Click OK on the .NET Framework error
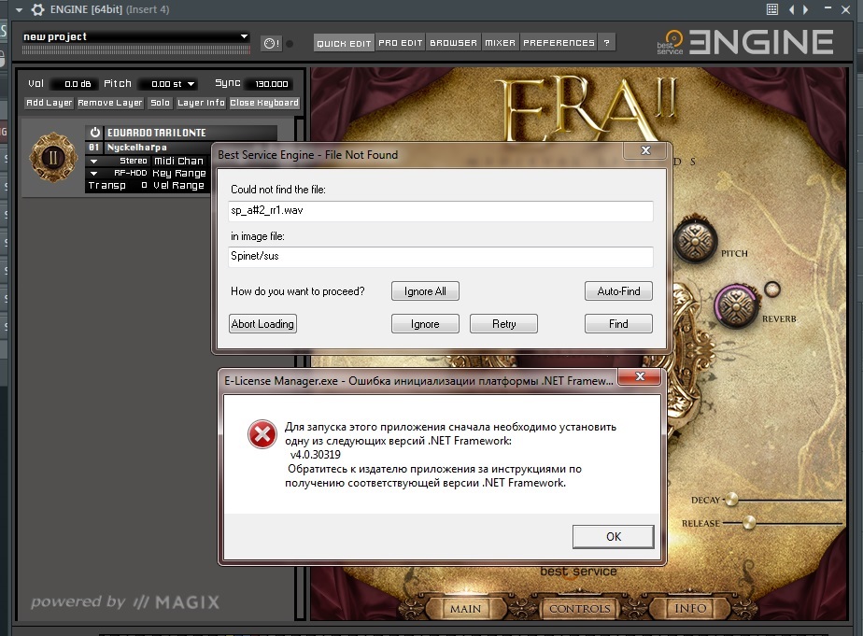The height and width of the screenshot is (636, 863). click(613, 537)
